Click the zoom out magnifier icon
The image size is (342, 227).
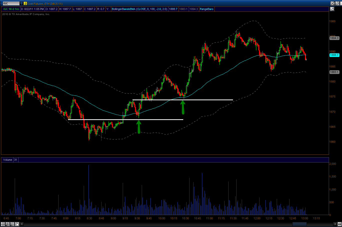click(12, 224)
